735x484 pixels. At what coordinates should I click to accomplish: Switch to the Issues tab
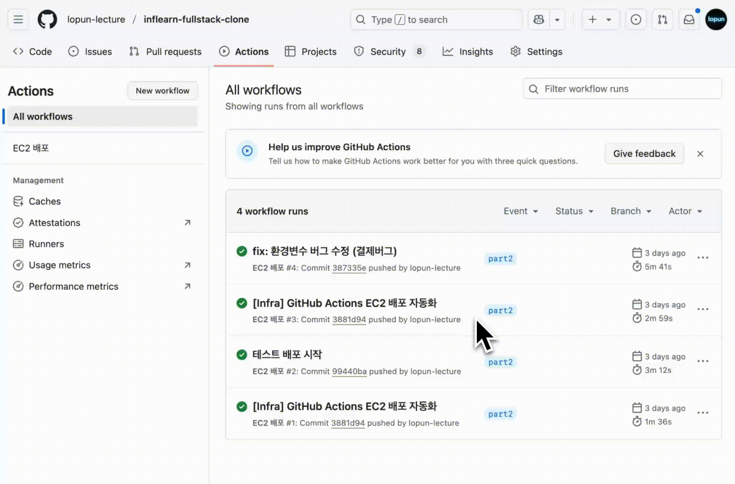(x=90, y=52)
